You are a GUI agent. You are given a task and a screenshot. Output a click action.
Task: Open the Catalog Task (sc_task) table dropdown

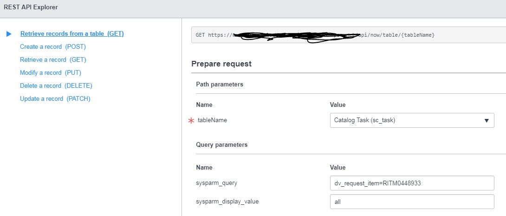point(412,120)
